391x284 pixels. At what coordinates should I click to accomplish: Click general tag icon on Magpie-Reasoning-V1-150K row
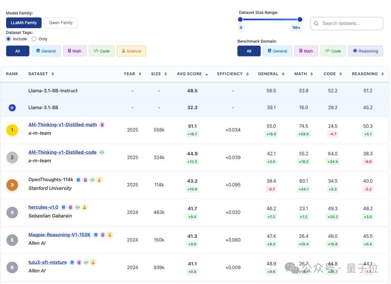click(96, 235)
